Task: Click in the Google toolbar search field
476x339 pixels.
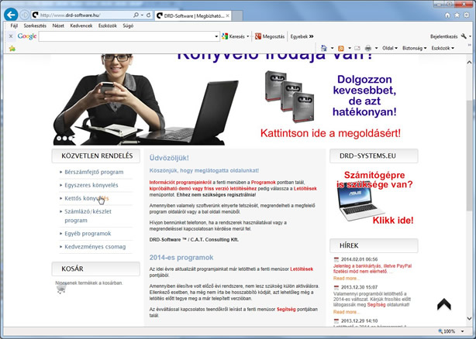Action: 126,36
